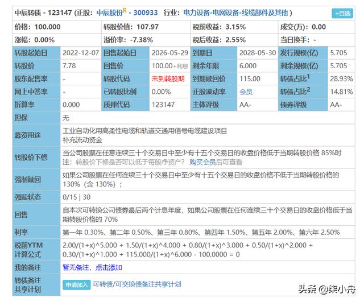The width and height of the screenshot is (364, 302).
Task: Open 可转债/可交换债备注共享计划 link
Action: tap(136, 284)
